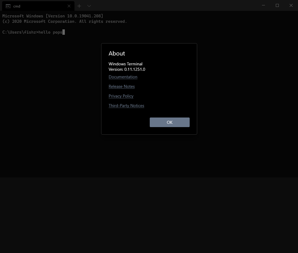298x253 pixels.
Task: Click the cmd icon on the tab
Action: (8, 6)
